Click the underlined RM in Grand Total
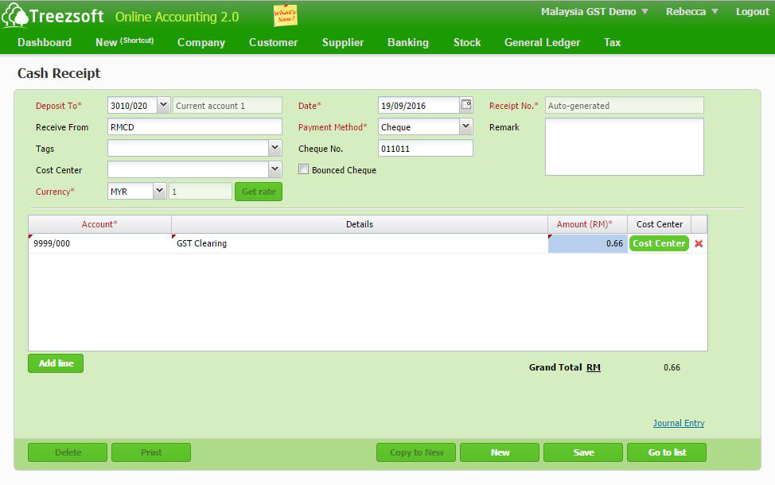 [594, 367]
